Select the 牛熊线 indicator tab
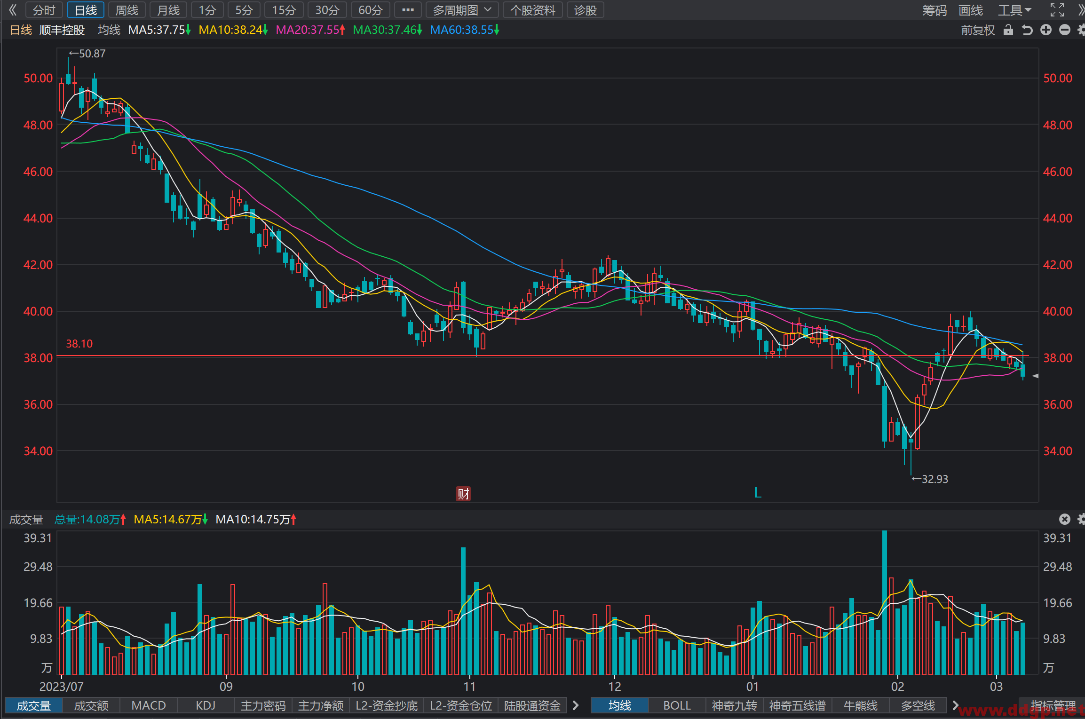Image resolution: width=1085 pixels, height=719 pixels. (861, 705)
